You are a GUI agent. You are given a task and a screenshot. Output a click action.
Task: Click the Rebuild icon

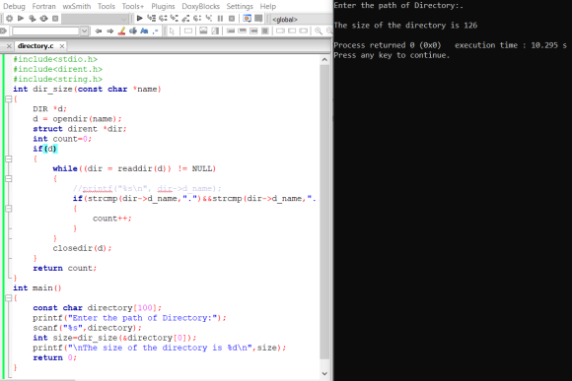[43, 18]
